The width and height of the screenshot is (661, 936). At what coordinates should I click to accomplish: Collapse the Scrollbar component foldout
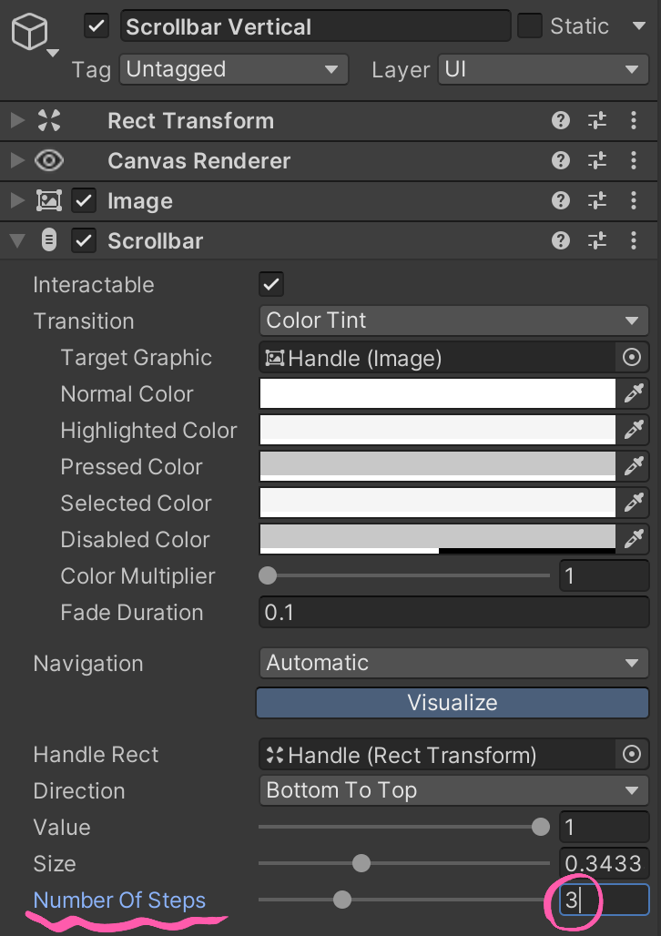[16, 241]
